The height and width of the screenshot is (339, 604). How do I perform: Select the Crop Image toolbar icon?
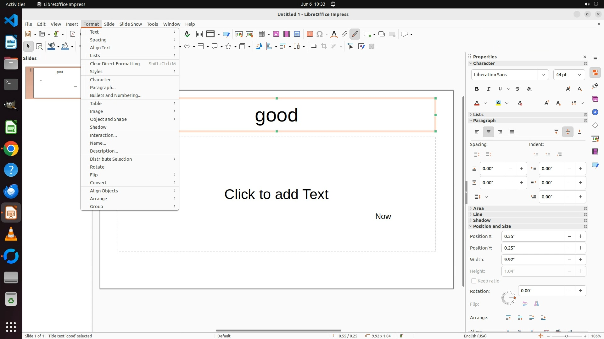(x=324, y=46)
